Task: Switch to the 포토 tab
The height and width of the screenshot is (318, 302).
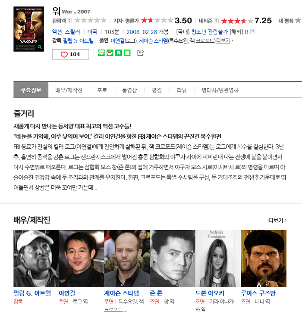Action: point(102,90)
